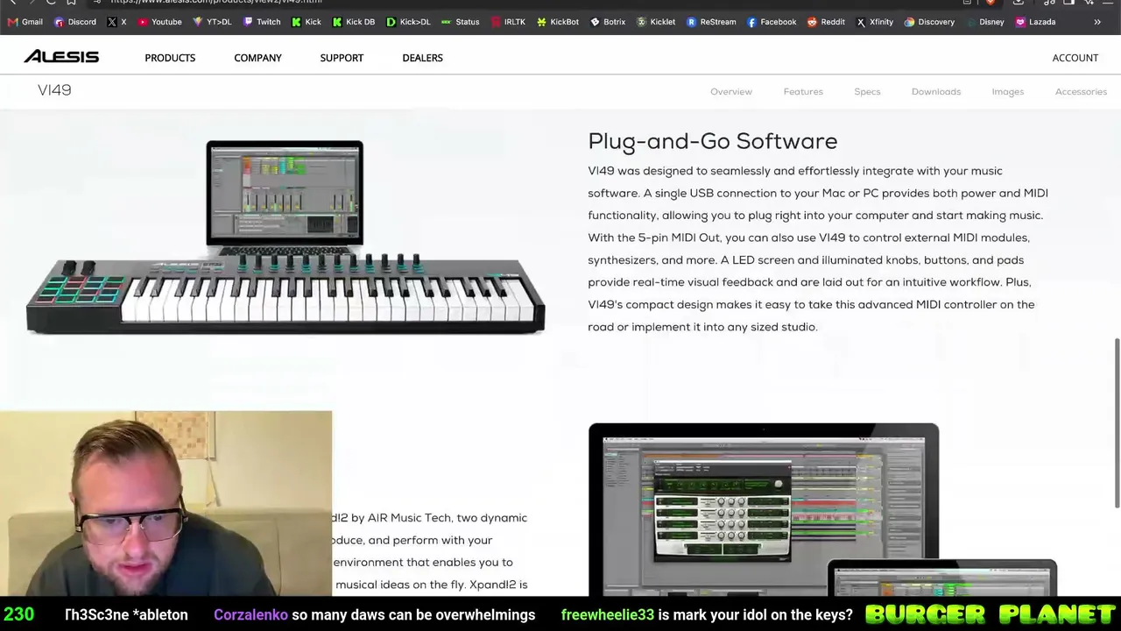Click the webcam overlay of the streamer
Image resolution: width=1121 pixels, height=631 pixels.
pos(166,503)
